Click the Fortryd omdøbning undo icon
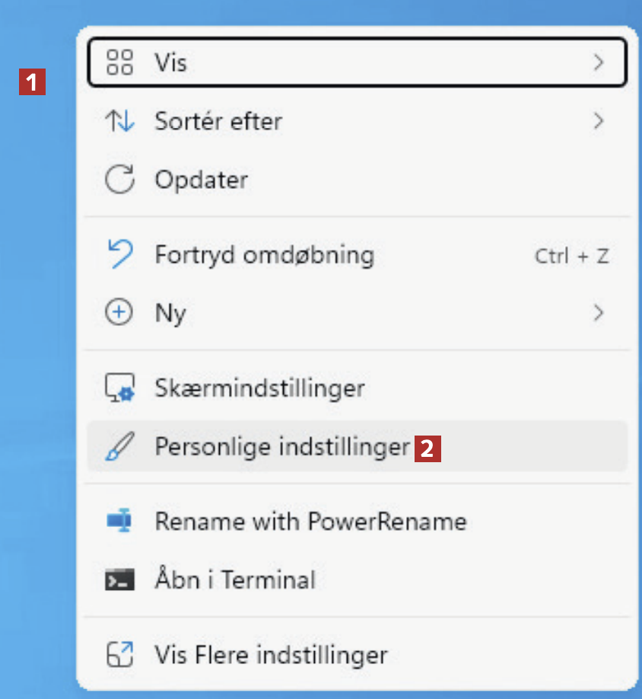Image resolution: width=642 pixels, height=699 pixels. [x=119, y=254]
